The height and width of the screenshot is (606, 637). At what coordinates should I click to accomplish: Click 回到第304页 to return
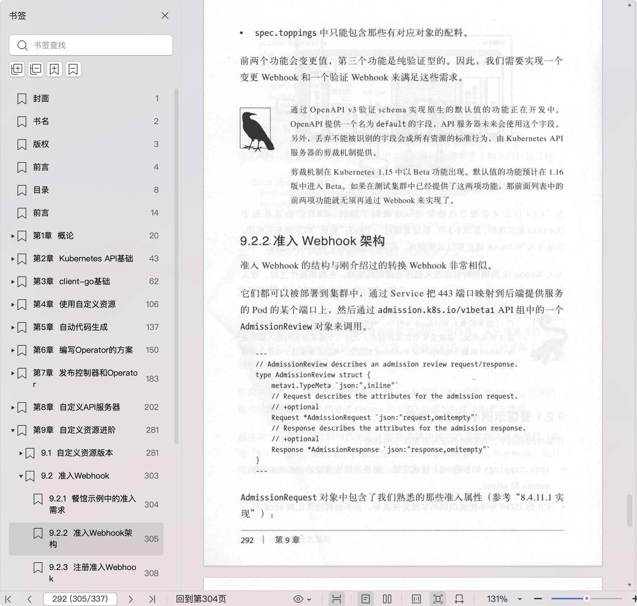point(201,599)
